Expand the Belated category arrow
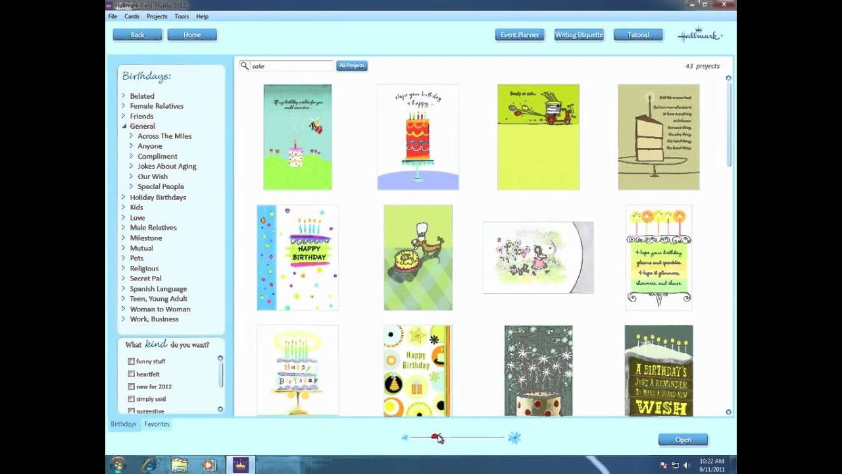842x474 pixels. 123,95
